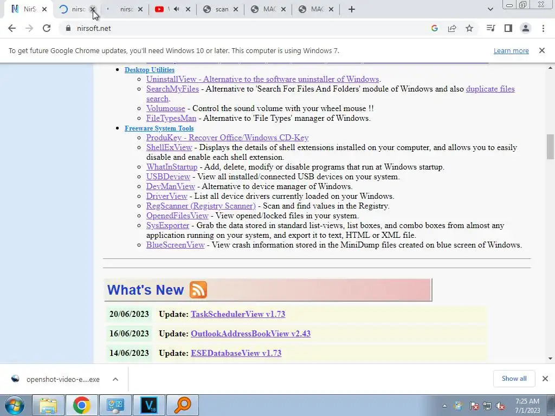Toggle the Chrome side panel
555x416 pixels.
[508, 28]
